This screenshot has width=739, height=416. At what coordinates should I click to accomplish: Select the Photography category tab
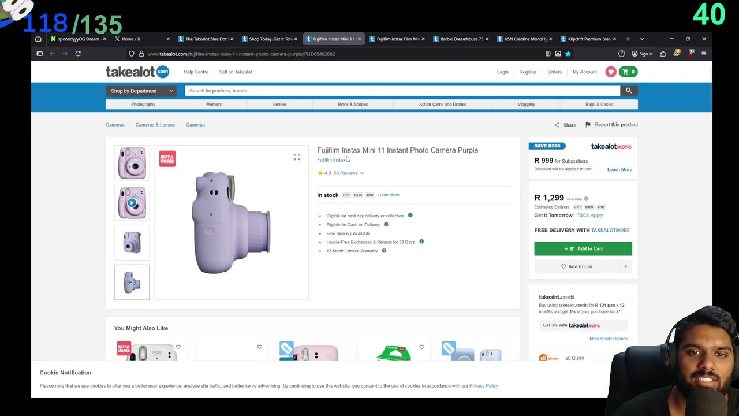pyautogui.click(x=143, y=104)
